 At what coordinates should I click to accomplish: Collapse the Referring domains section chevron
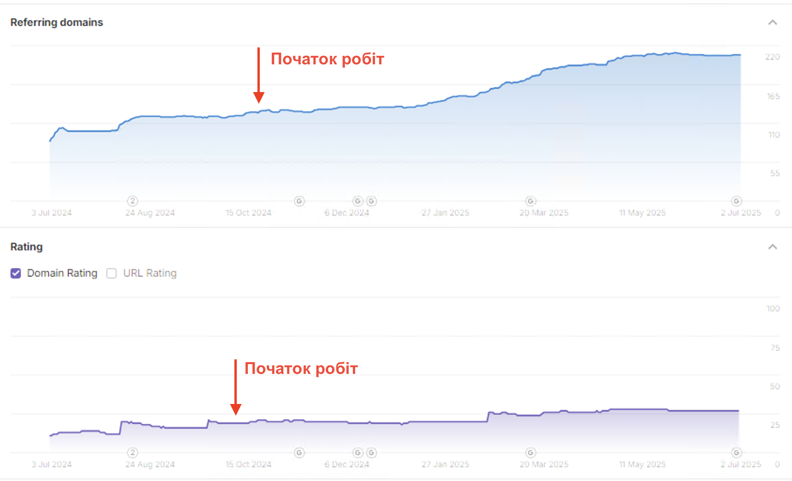tap(772, 23)
